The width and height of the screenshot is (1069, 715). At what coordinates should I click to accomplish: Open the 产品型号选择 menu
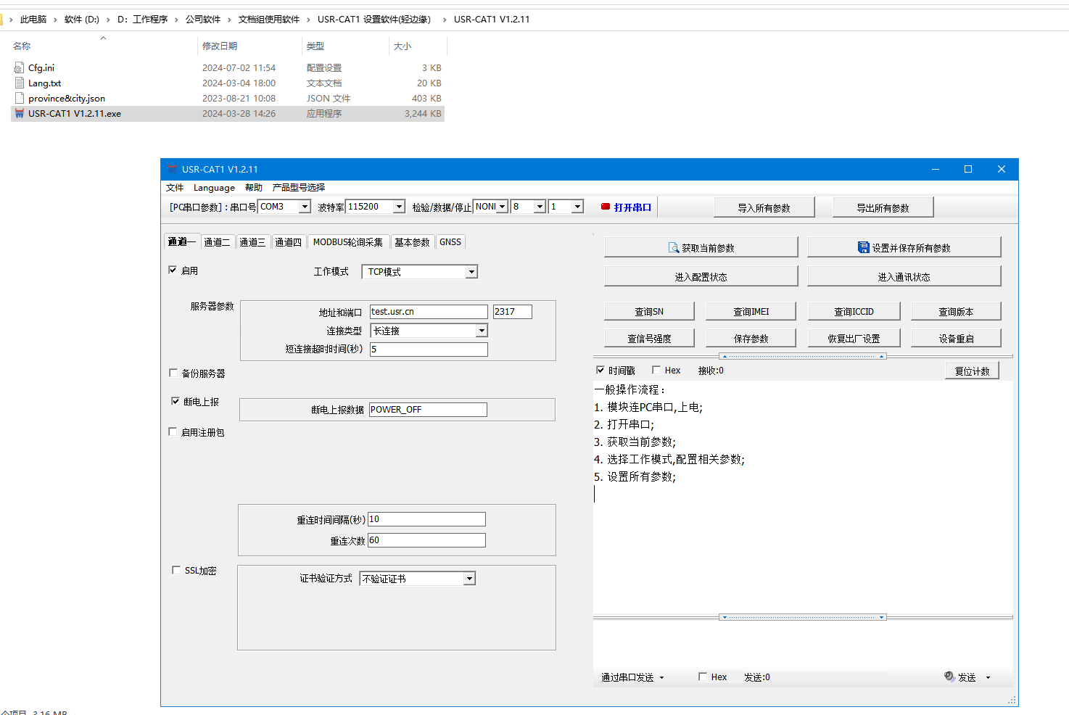click(298, 188)
